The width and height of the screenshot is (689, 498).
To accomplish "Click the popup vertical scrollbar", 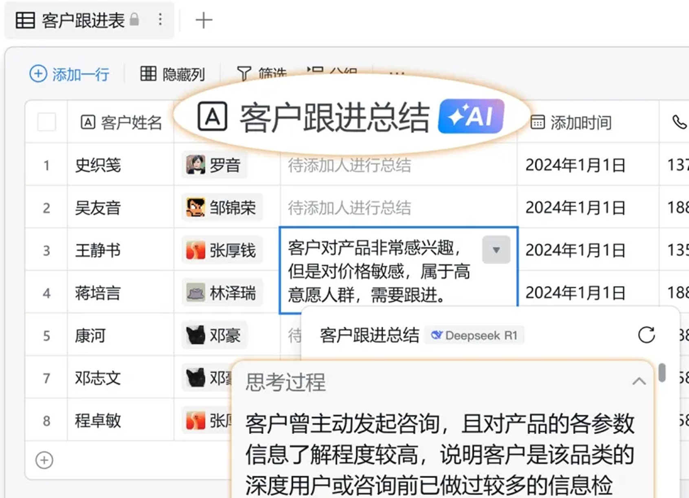I will pyautogui.click(x=662, y=373).
